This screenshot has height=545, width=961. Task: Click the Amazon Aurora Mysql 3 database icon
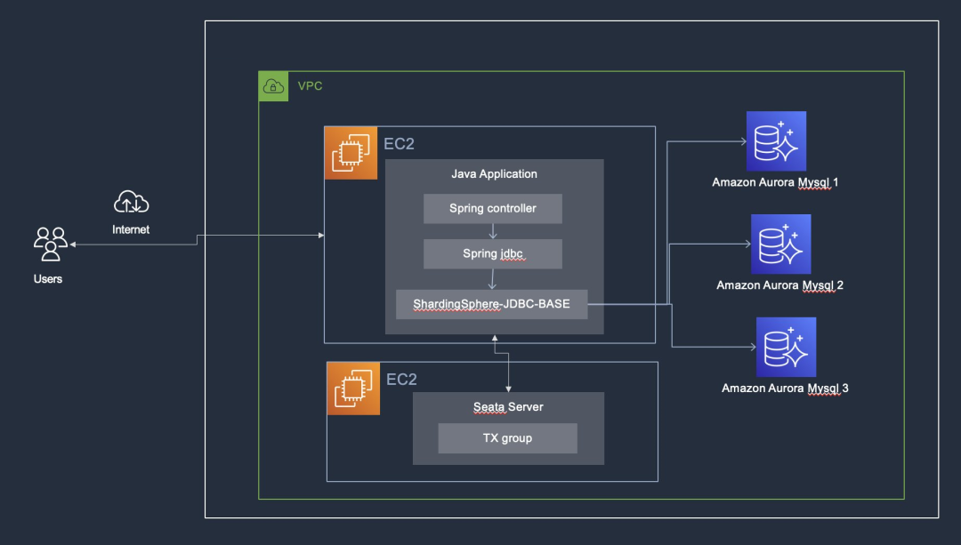tap(786, 347)
